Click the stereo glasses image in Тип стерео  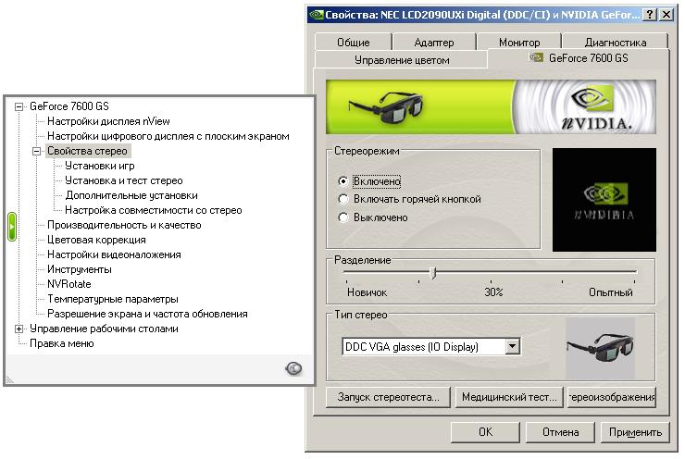(600, 348)
